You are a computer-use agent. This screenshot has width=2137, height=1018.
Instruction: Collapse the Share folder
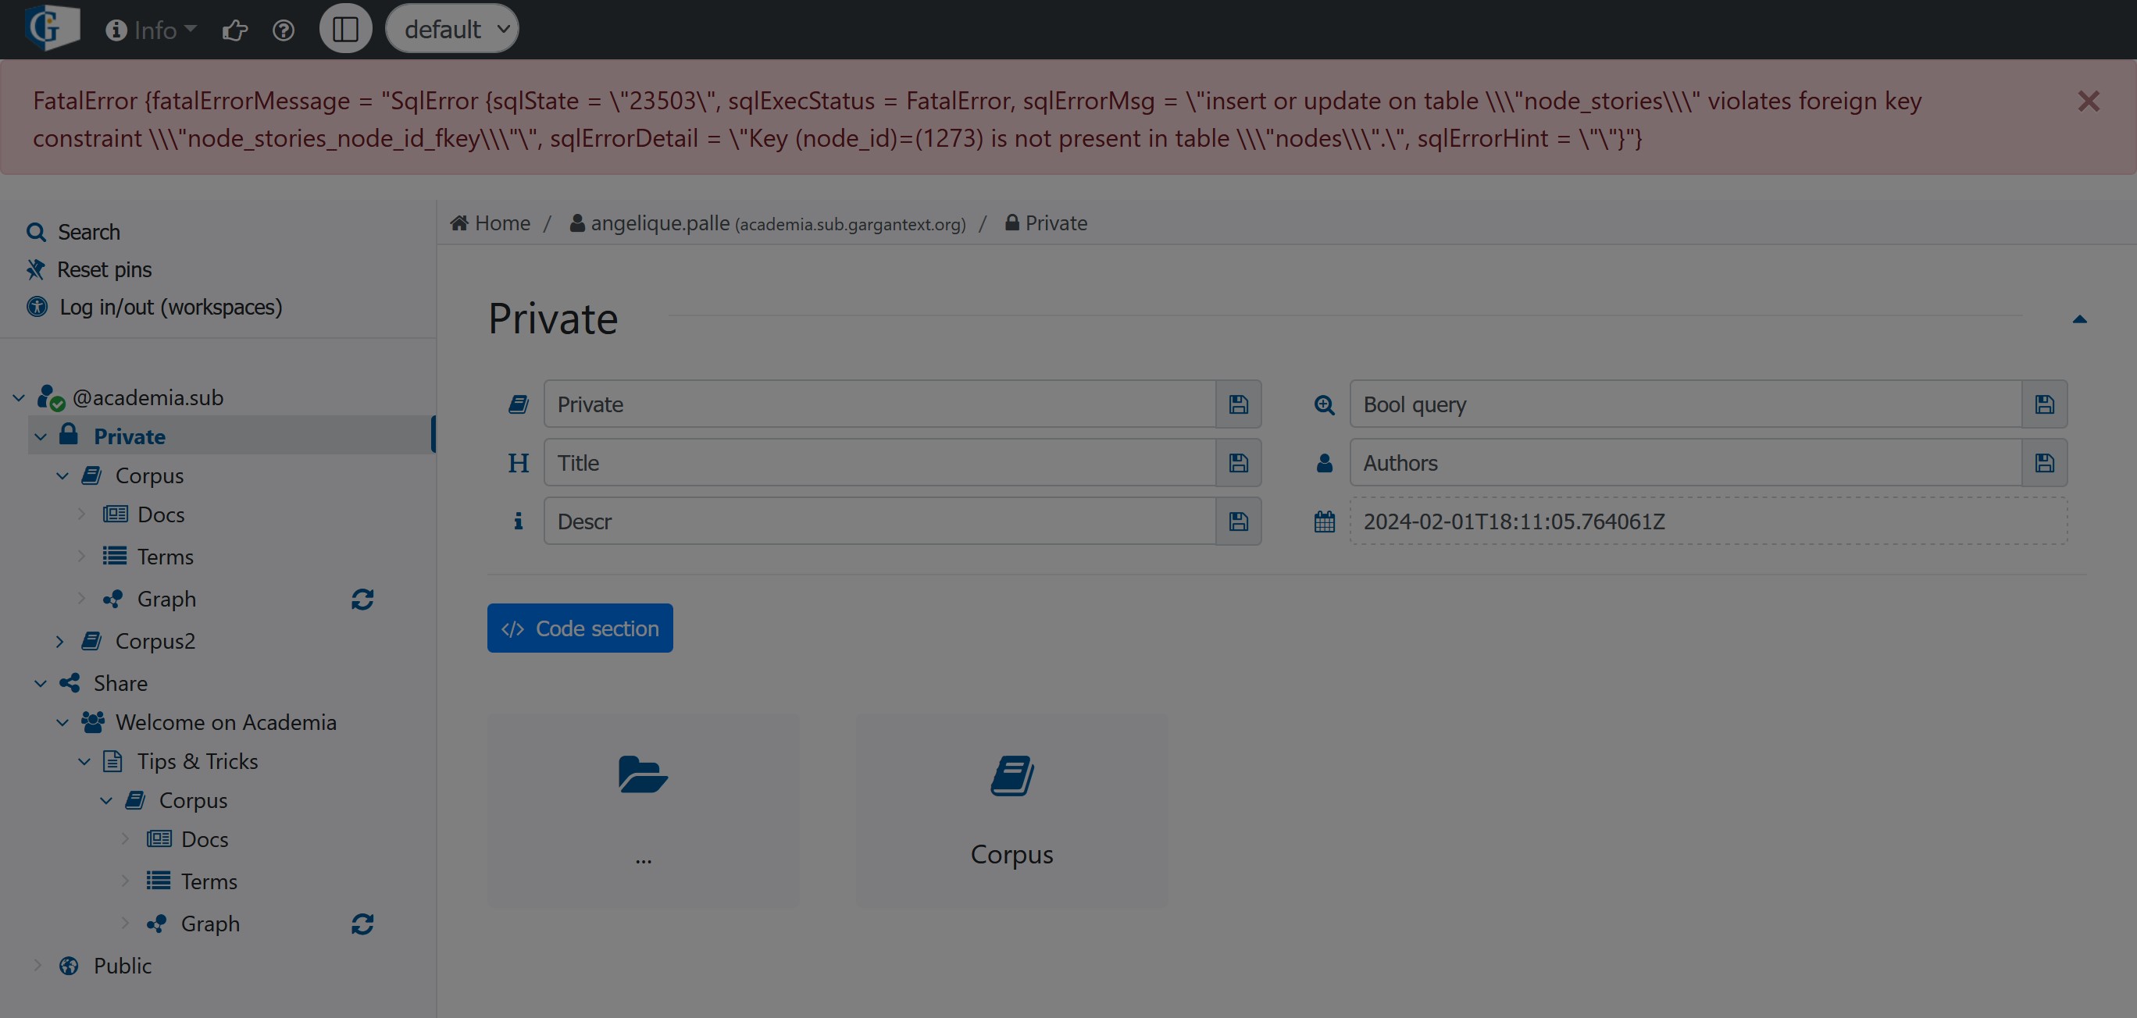[x=41, y=682]
